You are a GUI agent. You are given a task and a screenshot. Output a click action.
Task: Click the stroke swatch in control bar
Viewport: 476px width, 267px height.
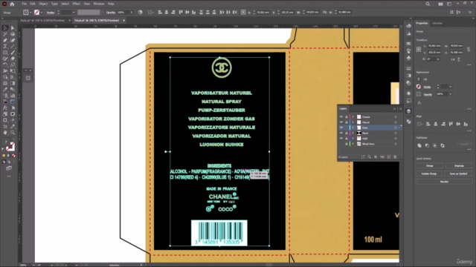point(36,13)
